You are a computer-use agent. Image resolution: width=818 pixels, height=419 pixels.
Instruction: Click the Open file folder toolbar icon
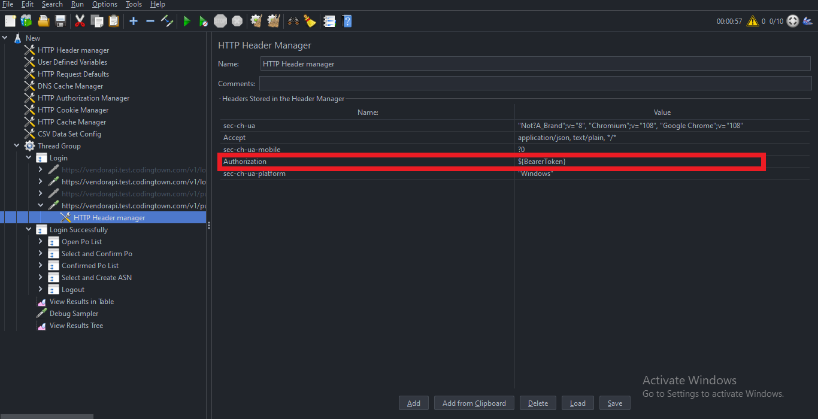click(43, 21)
